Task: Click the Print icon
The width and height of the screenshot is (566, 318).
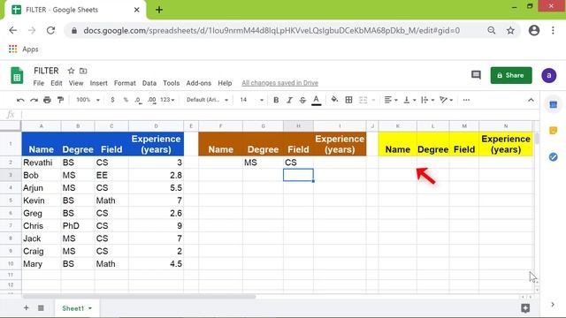Action: click(47, 100)
